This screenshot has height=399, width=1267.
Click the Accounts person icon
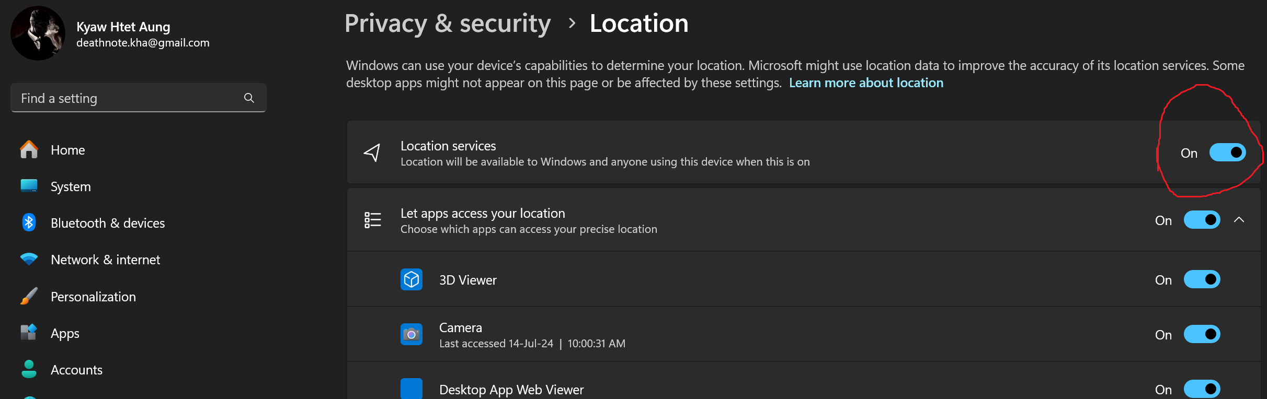(x=29, y=369)
